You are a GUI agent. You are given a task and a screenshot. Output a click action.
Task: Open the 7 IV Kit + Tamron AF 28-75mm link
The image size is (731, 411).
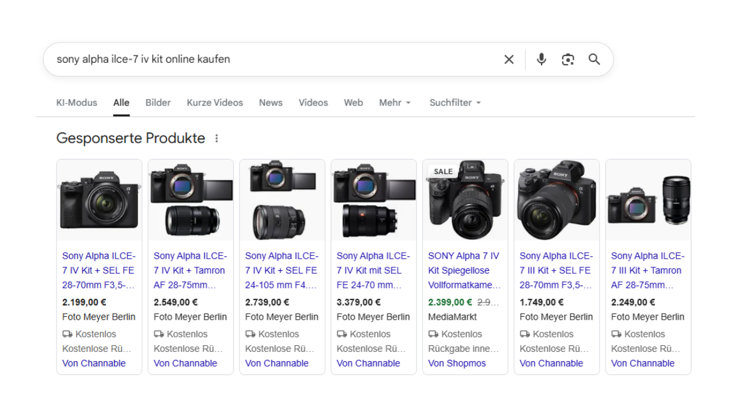[190, 270]
